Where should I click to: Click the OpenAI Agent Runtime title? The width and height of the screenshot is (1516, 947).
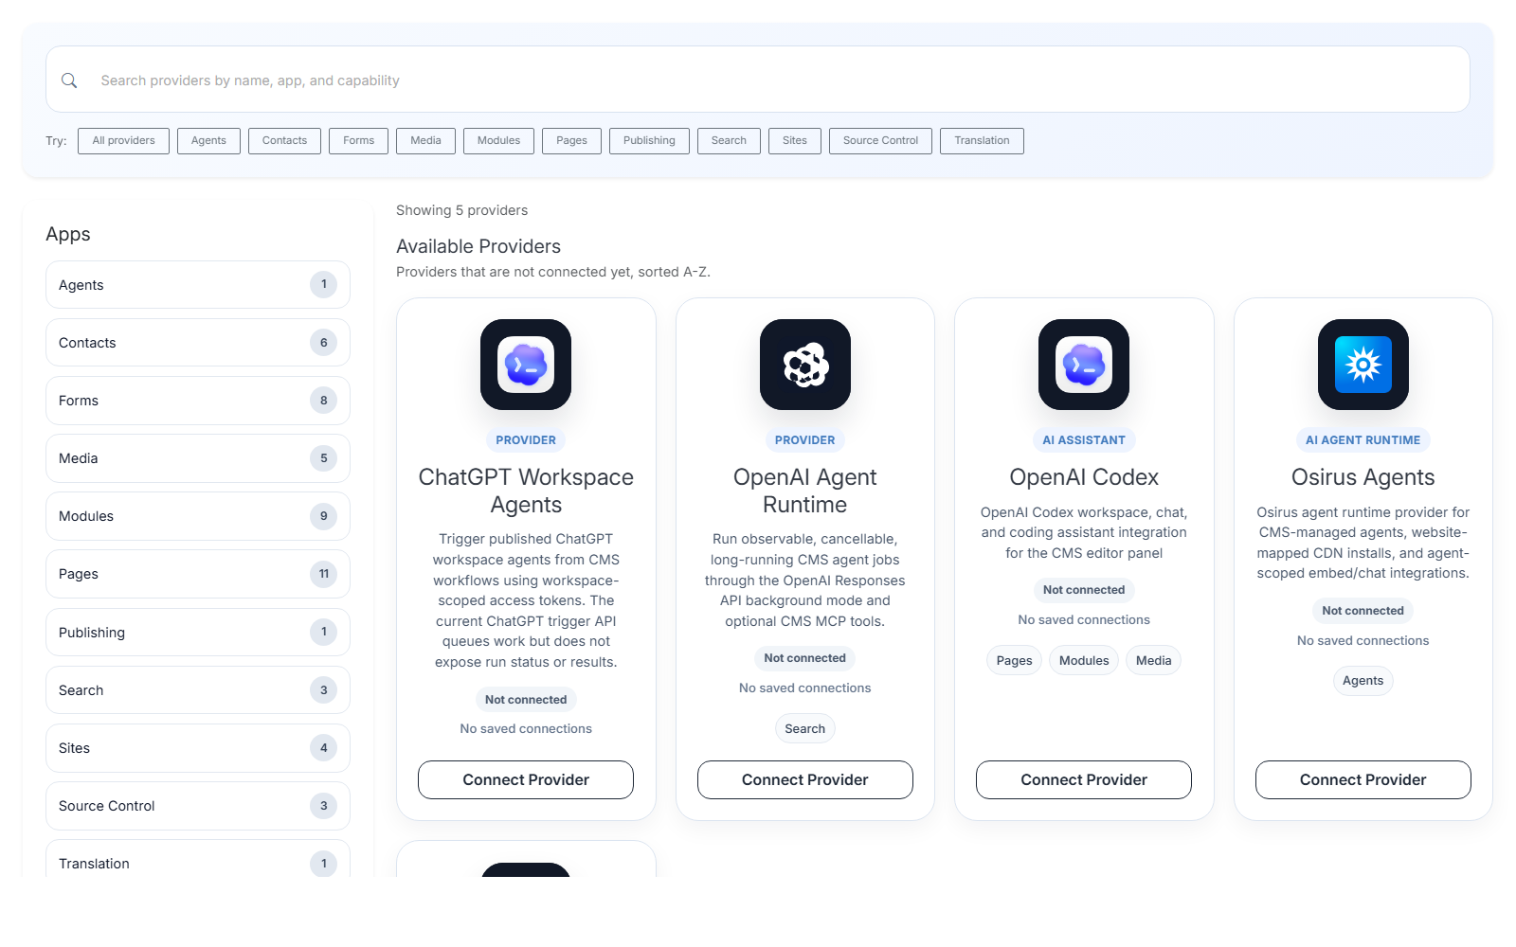805,491
